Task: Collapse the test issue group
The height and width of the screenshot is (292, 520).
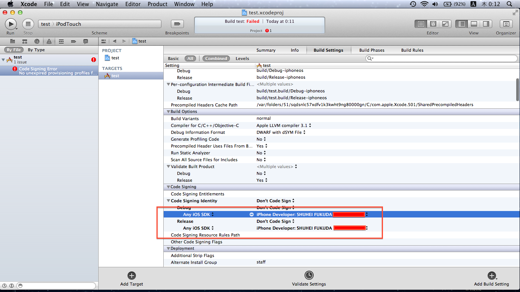Action: [x=3, y=60]
